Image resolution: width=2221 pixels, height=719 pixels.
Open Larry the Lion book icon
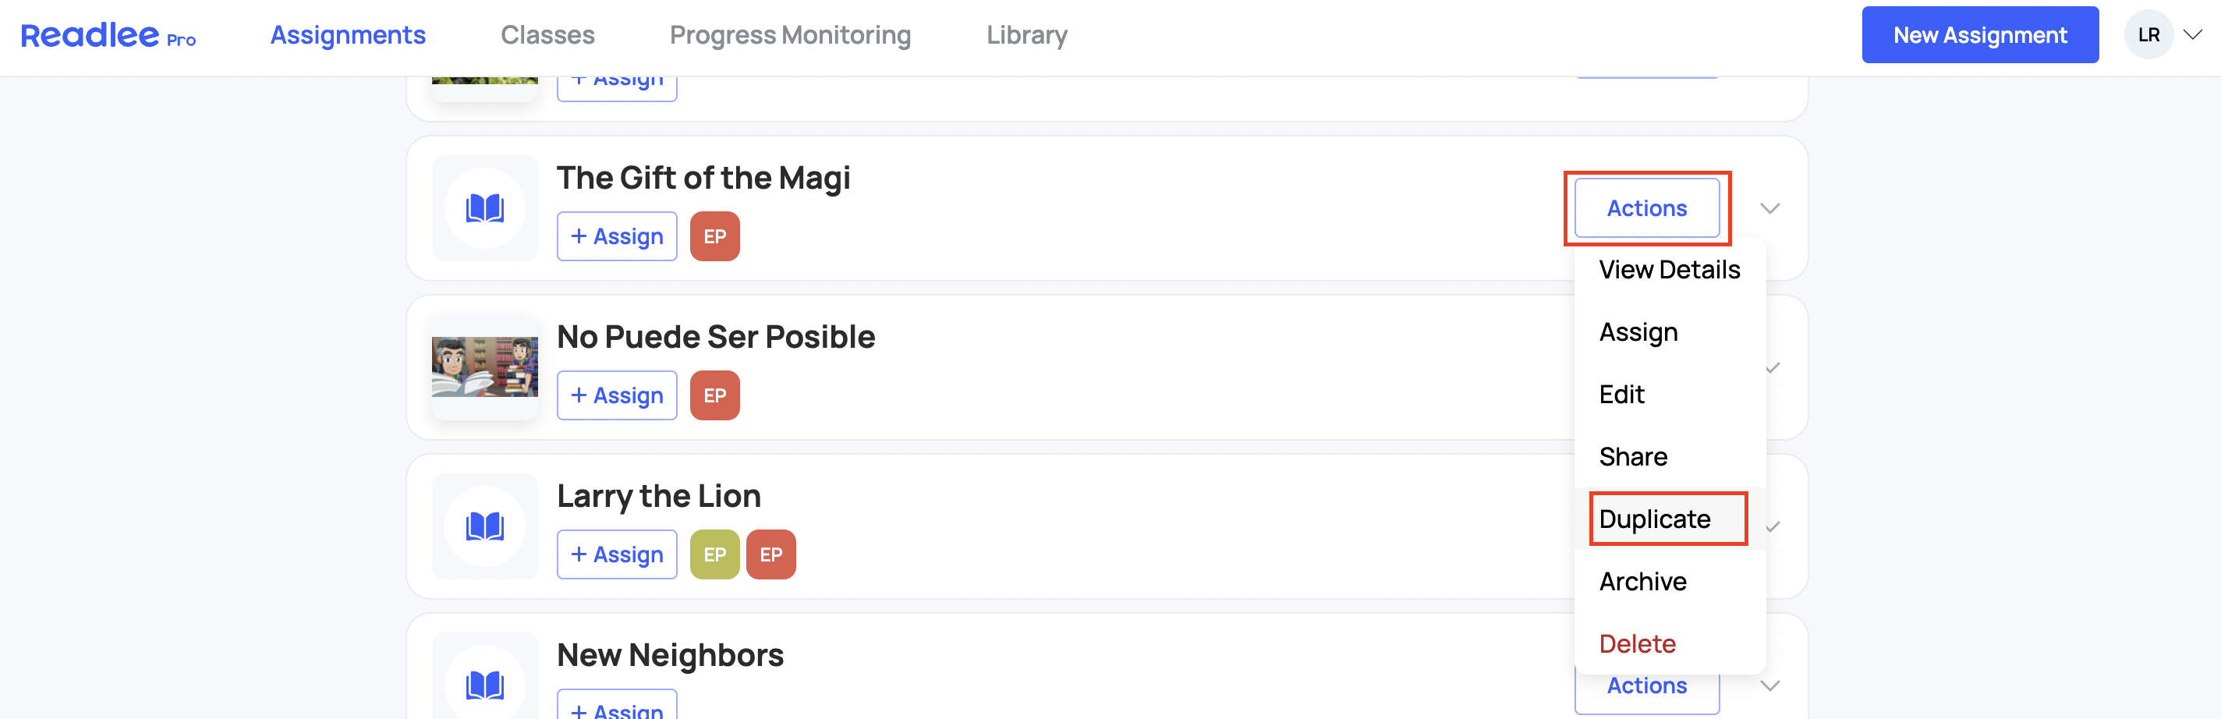[484, 526]
